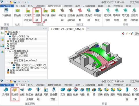Collapse the 几何体 tree node
The image size is (139, 106).
(x=6, y=34)
